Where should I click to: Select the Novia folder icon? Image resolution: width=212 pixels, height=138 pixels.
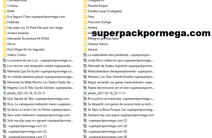5,44
